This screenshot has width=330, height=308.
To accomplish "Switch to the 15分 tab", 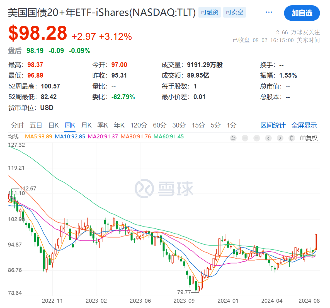I will [198, 126].
